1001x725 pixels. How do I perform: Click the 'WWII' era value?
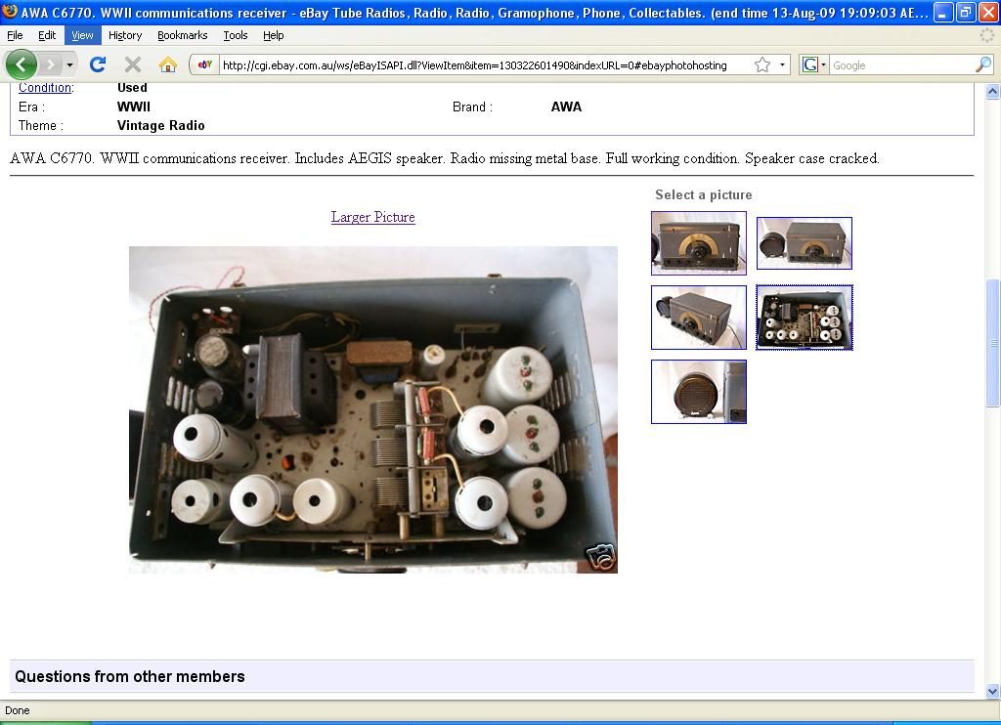coord(133,107)
